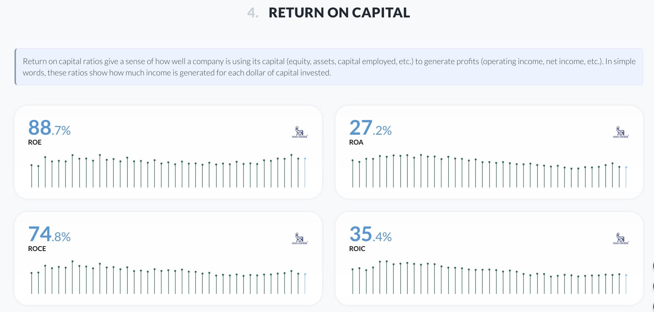654x312 pixels.
Task: Select the 88.7% ROE value
Action: pyautogui.click(x=49, y=128)
